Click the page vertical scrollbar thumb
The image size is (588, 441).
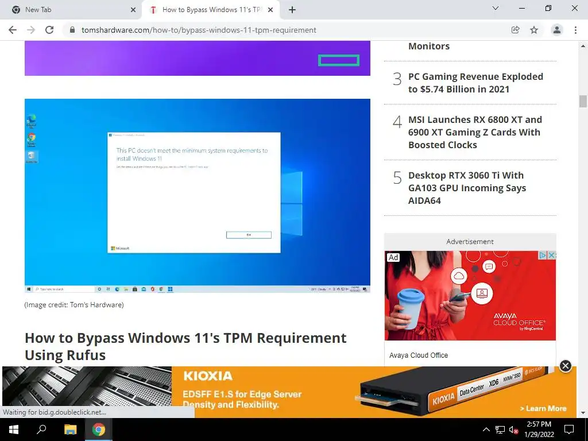(583, 101)
